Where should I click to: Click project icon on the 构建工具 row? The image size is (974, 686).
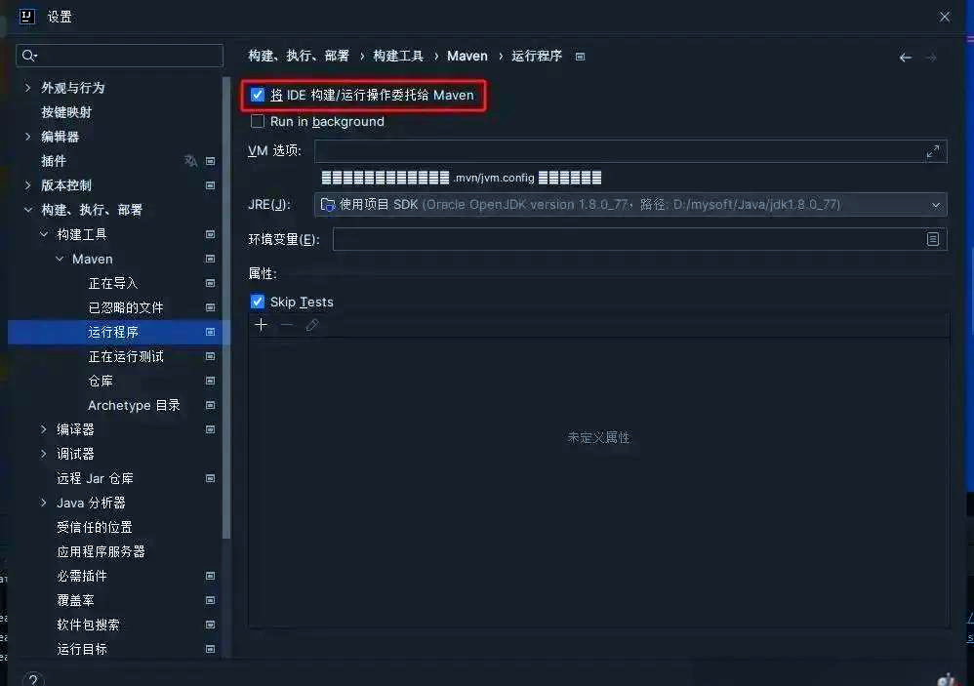click(x=211, y=234)
